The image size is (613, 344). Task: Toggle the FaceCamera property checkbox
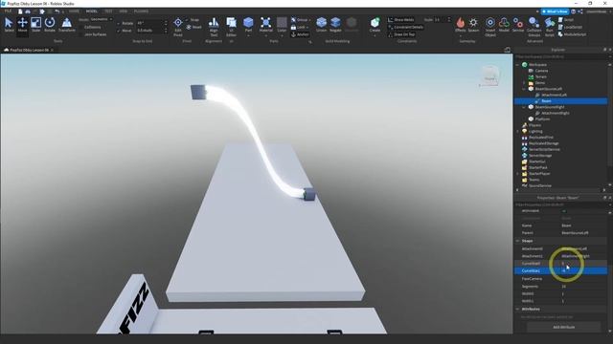[564, 279]
